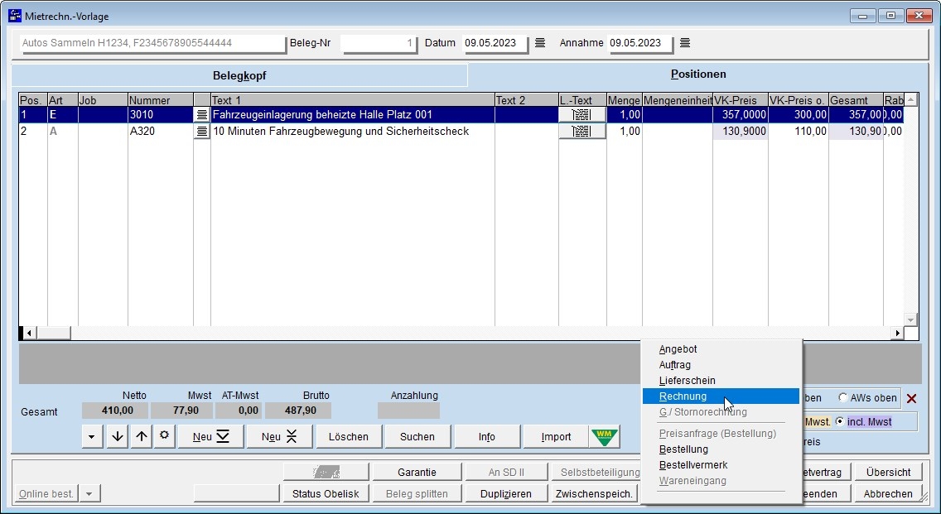The image size is (941, 514).
Task: Switch to the Belegkopf tab
Action: pyautogui.click(x=239, y=75)
